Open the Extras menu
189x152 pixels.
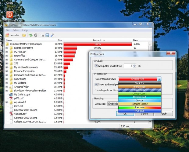point(16,30)
